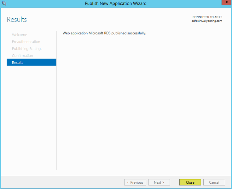Click the wizard application icon in title bar
Viewport: 232px width, 189px height.
tap(4, 3)
